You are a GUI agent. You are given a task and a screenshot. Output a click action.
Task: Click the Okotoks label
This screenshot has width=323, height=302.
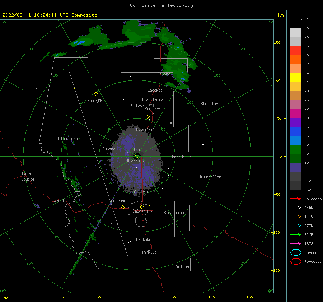144,240
